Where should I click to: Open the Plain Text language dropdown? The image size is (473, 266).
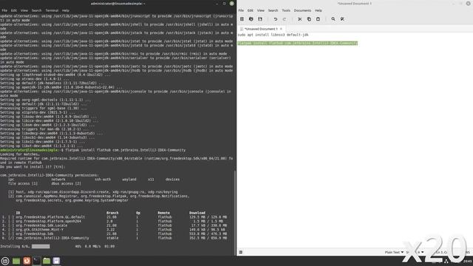(394, 252)
